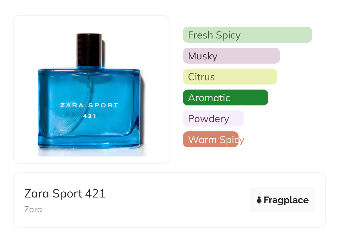The image size is (339, 241).
Task: Click the Aromatic label text
Action: tap(209, 98)
